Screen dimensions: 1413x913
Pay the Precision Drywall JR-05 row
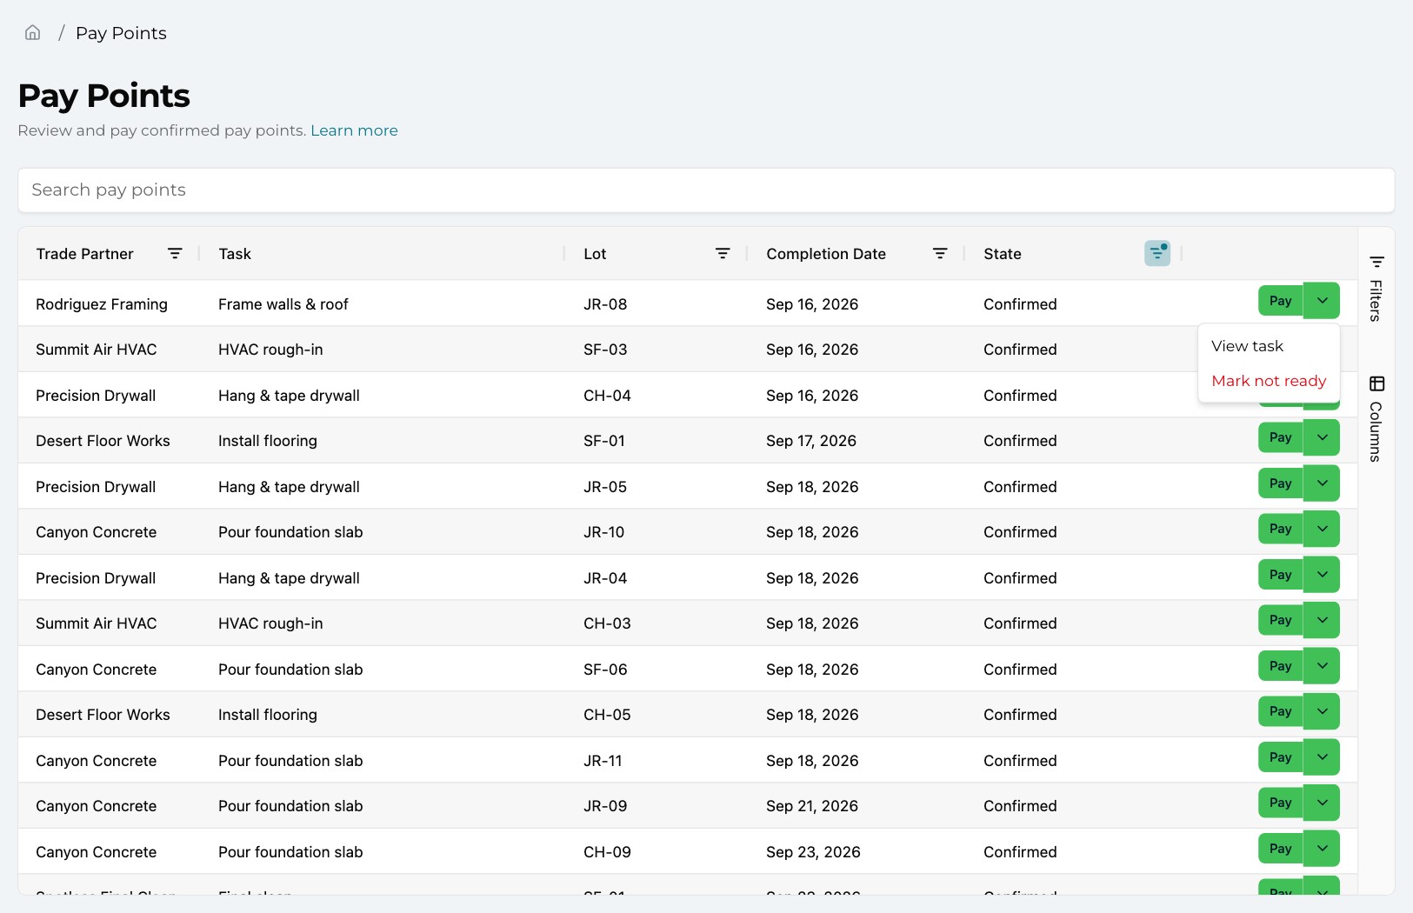tap(1281, 483)
